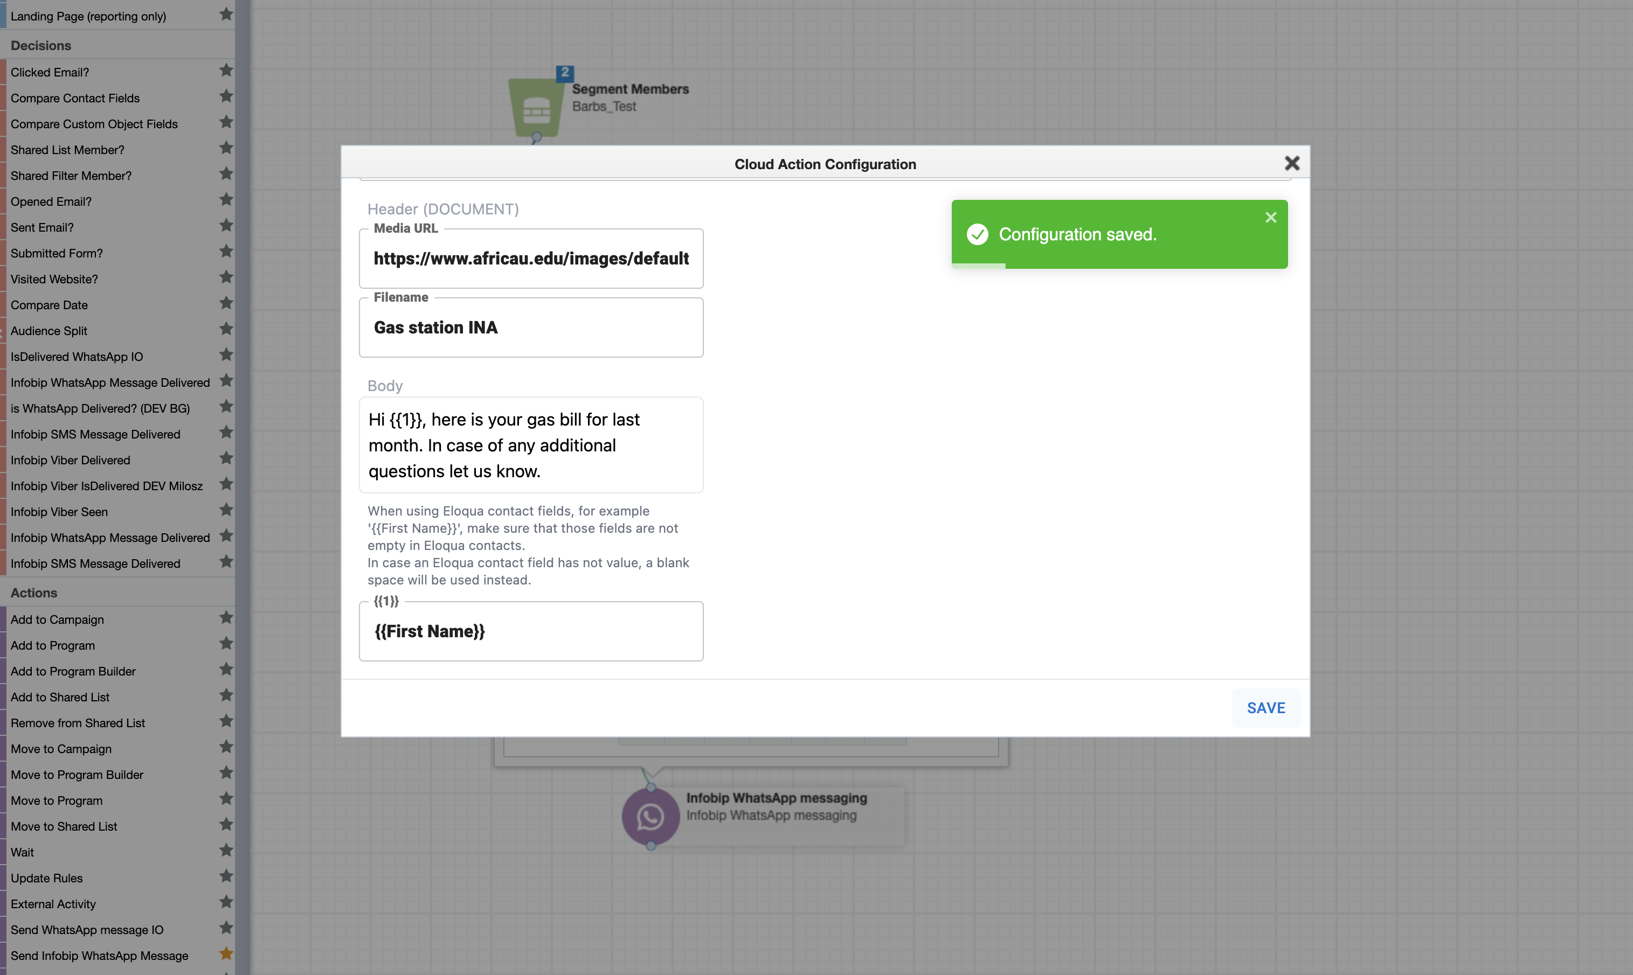Toggle favorite star for Audience Split
Viewport: 1633px width, 975px height.
(x=226, y=329)
